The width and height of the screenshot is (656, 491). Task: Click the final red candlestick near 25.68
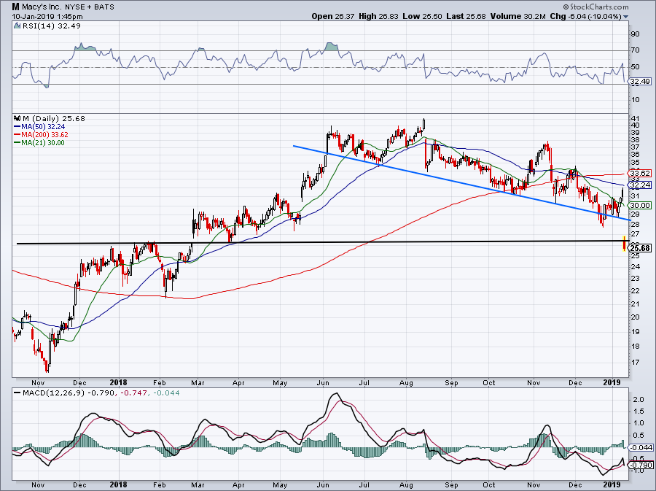625,243
